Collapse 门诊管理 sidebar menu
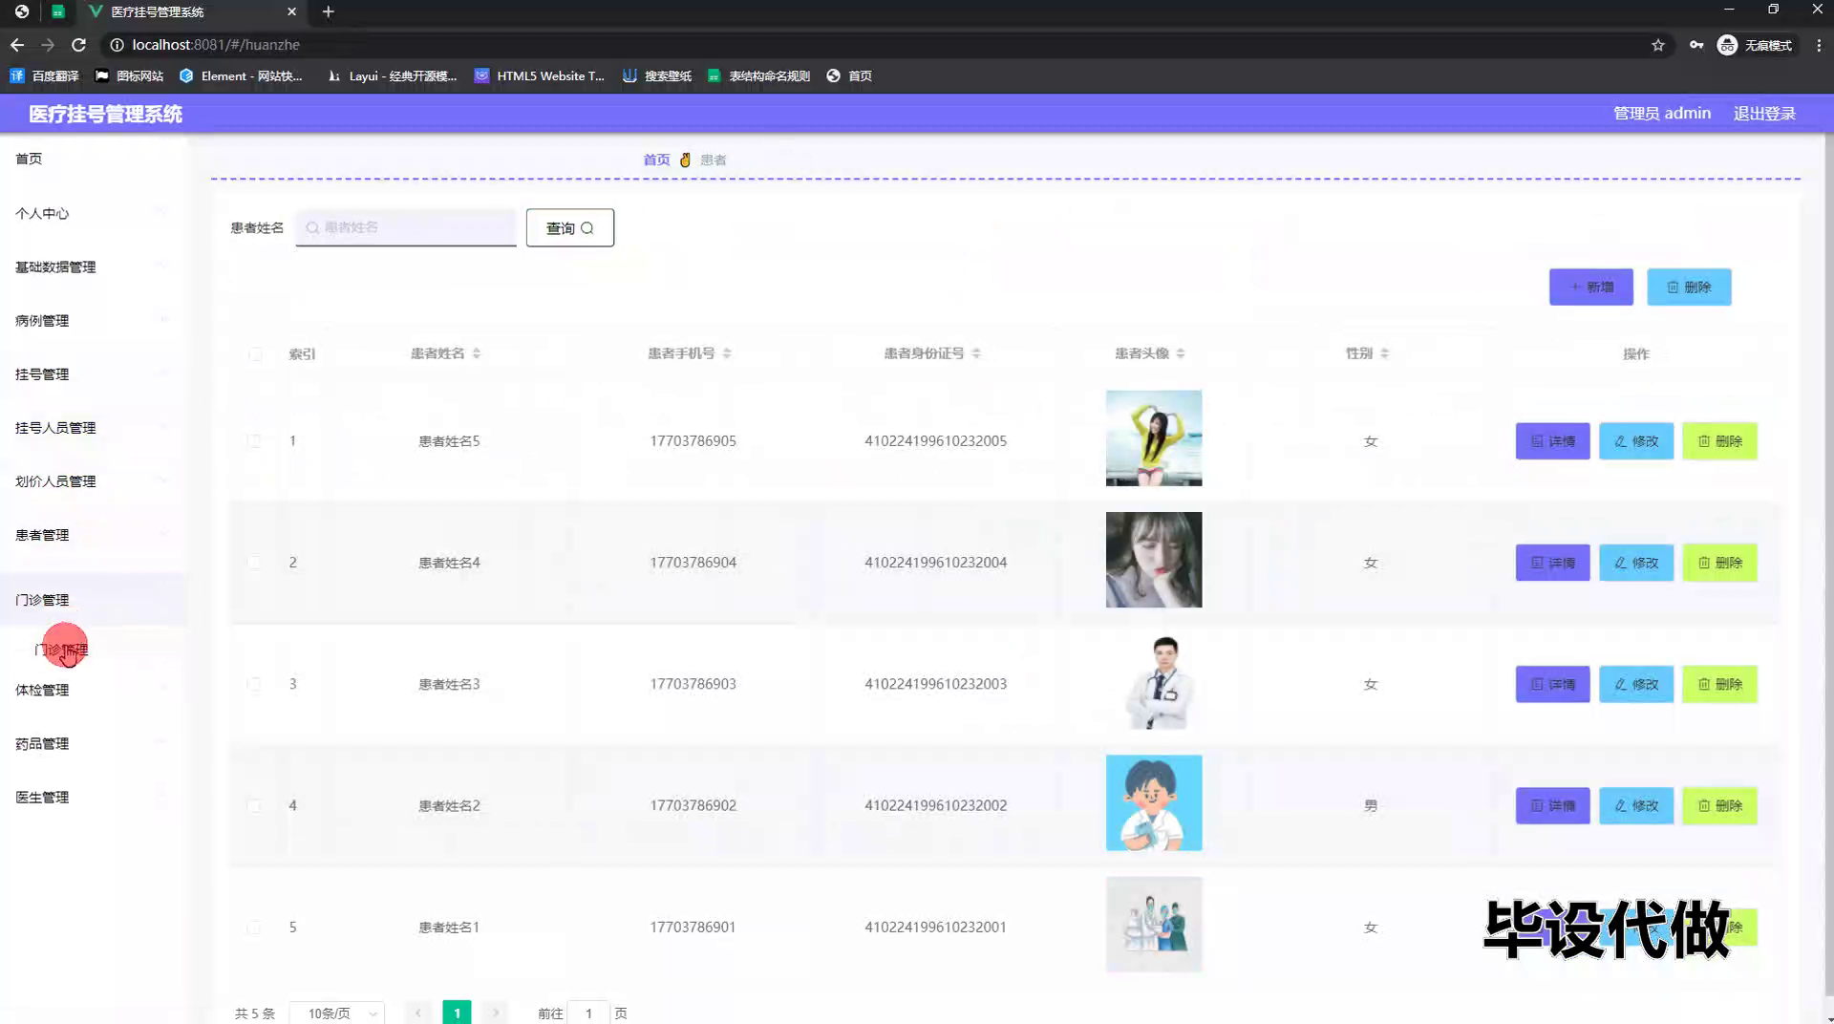1834x1024 pixels. pyautogui.click(x=93, y=599)
